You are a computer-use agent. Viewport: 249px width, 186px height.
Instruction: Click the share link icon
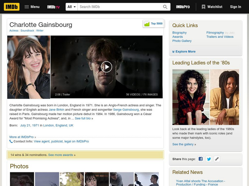pyautogui.click(x=217, y=159)
